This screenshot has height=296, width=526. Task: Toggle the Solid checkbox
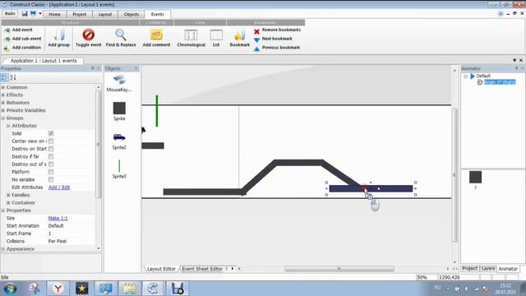tap(51, 133)
